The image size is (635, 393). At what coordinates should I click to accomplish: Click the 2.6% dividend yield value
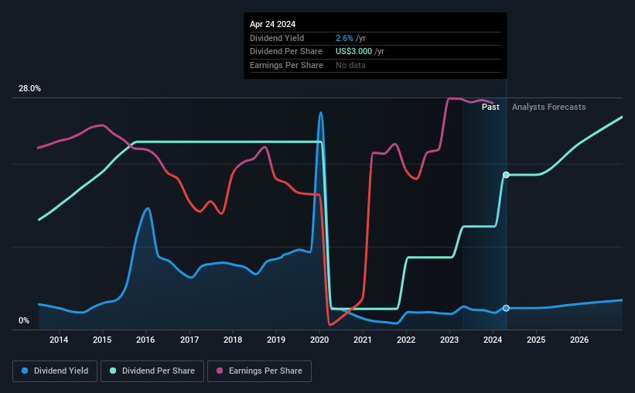344,38
